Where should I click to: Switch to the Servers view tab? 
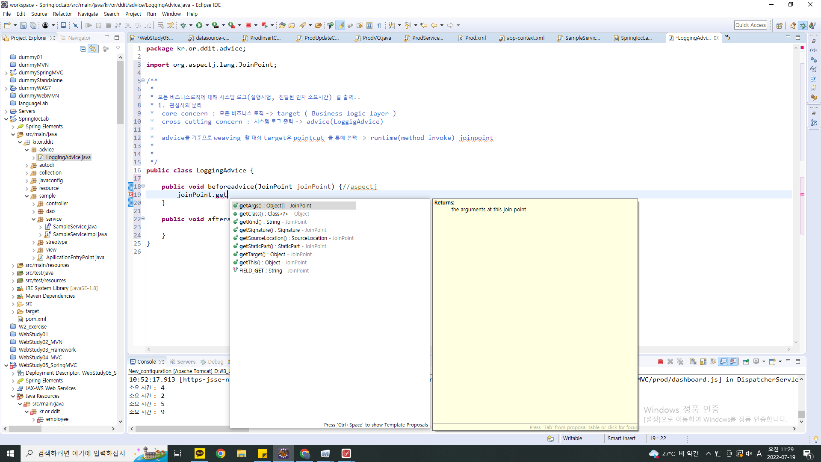[183, 362]
